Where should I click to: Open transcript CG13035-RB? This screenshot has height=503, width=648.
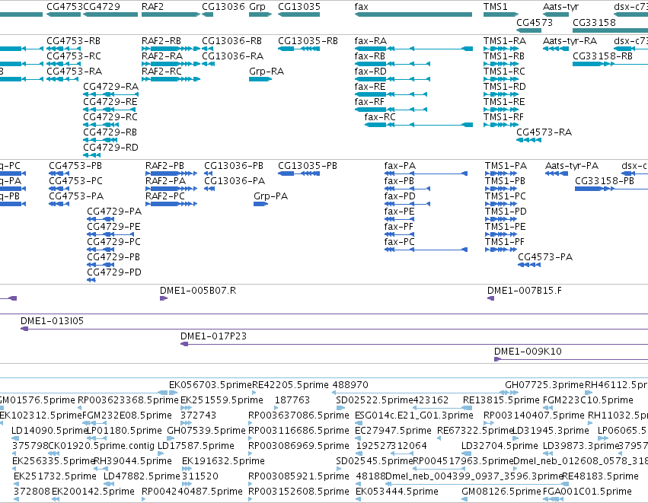pos(308,41)
